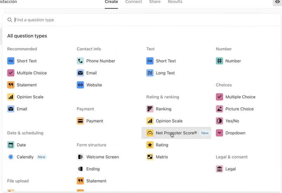Click the Legal label text
The height and width of the screenshot is (193, 282).
[231, 169]
